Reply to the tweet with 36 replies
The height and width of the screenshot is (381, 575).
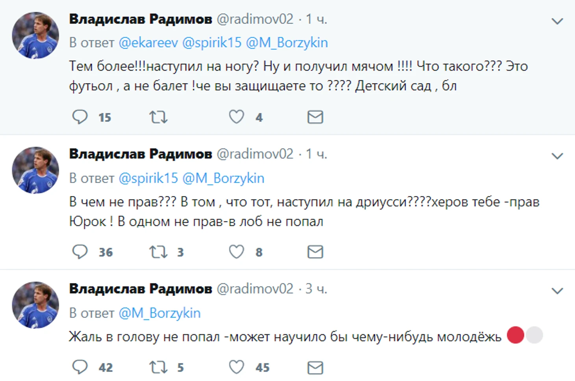pos(80,252)
